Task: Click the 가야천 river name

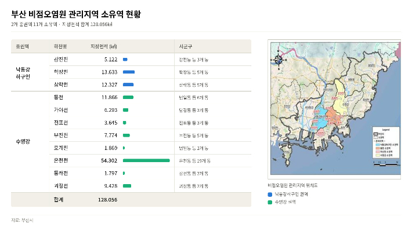Action: tap(61, 110)
